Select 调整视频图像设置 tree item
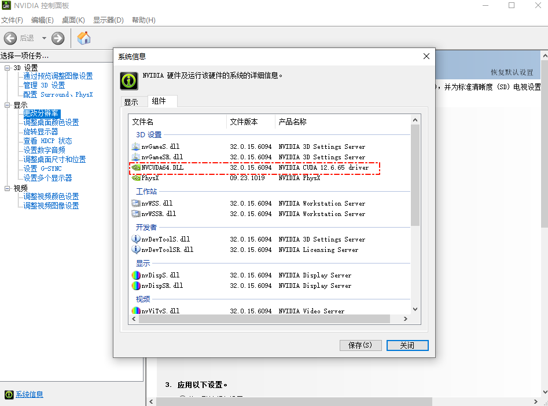The height and width of the screenshot is (406, 548). point(51,206)
